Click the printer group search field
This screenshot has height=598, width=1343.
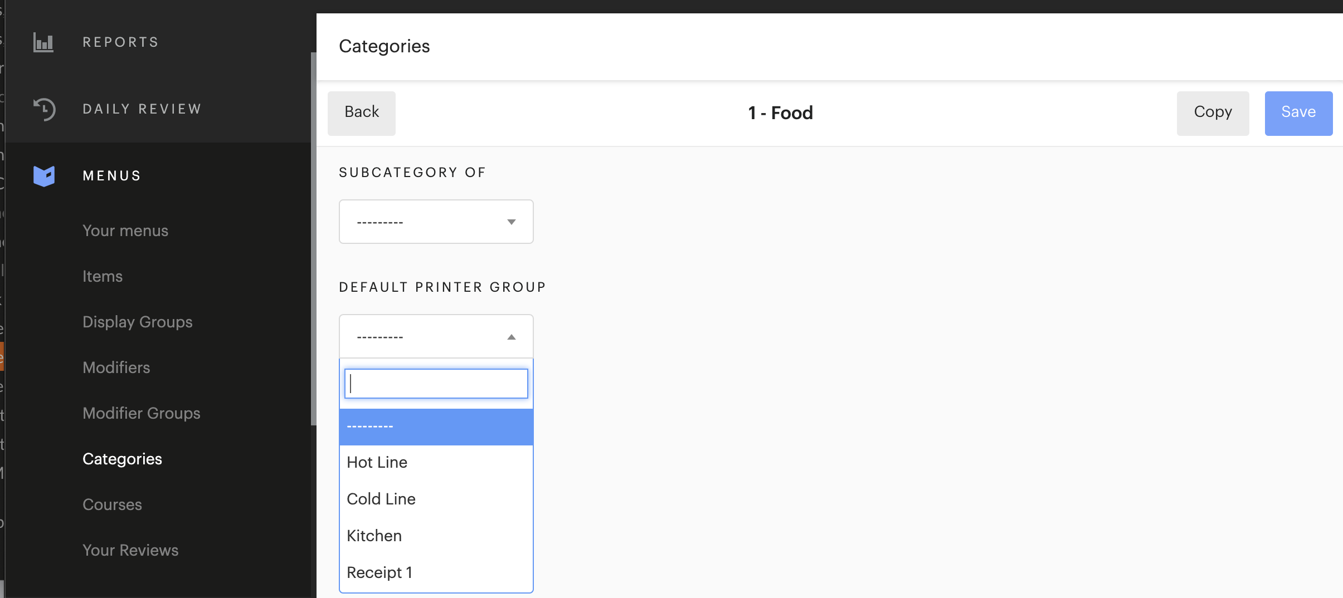(x=435, y=384)
